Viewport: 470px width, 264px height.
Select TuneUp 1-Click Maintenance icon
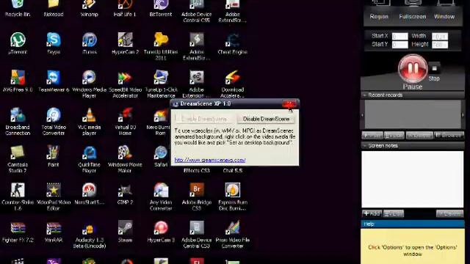[161, 84]
